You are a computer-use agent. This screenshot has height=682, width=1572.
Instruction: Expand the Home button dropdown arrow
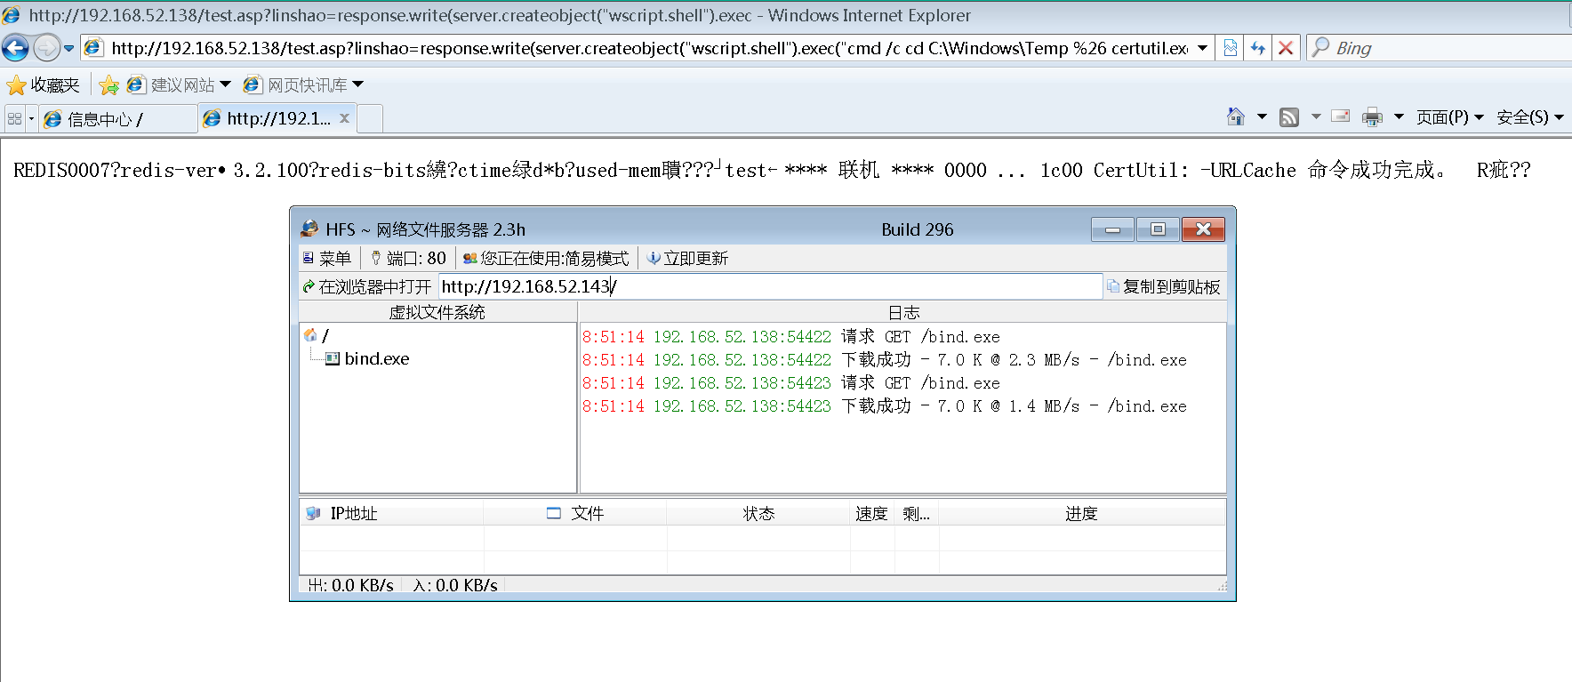(1262, 116)
